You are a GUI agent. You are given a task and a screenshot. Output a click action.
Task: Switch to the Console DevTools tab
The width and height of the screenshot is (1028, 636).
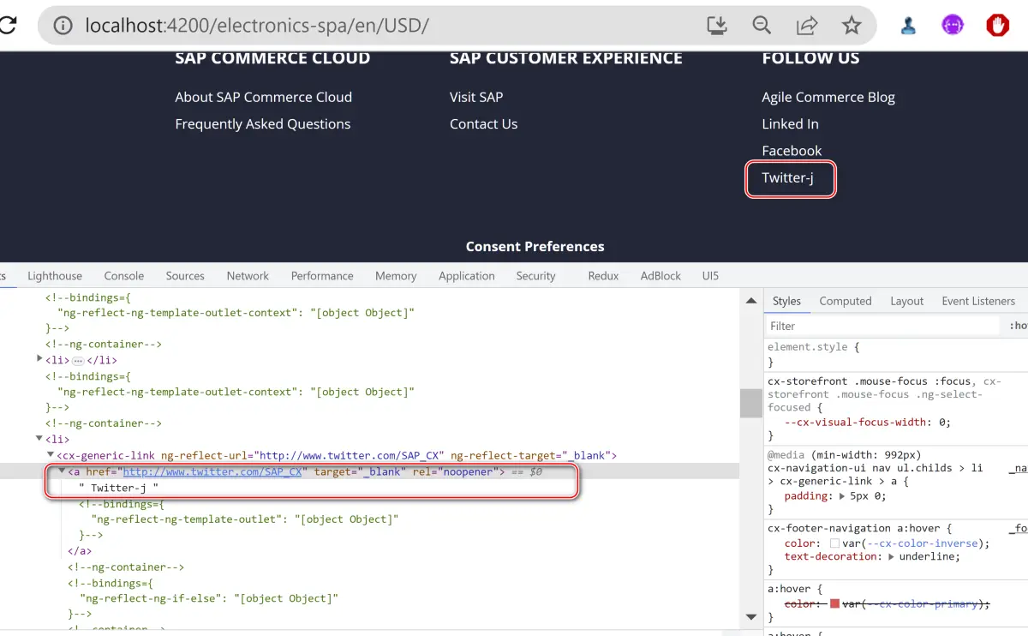point(124,275)
